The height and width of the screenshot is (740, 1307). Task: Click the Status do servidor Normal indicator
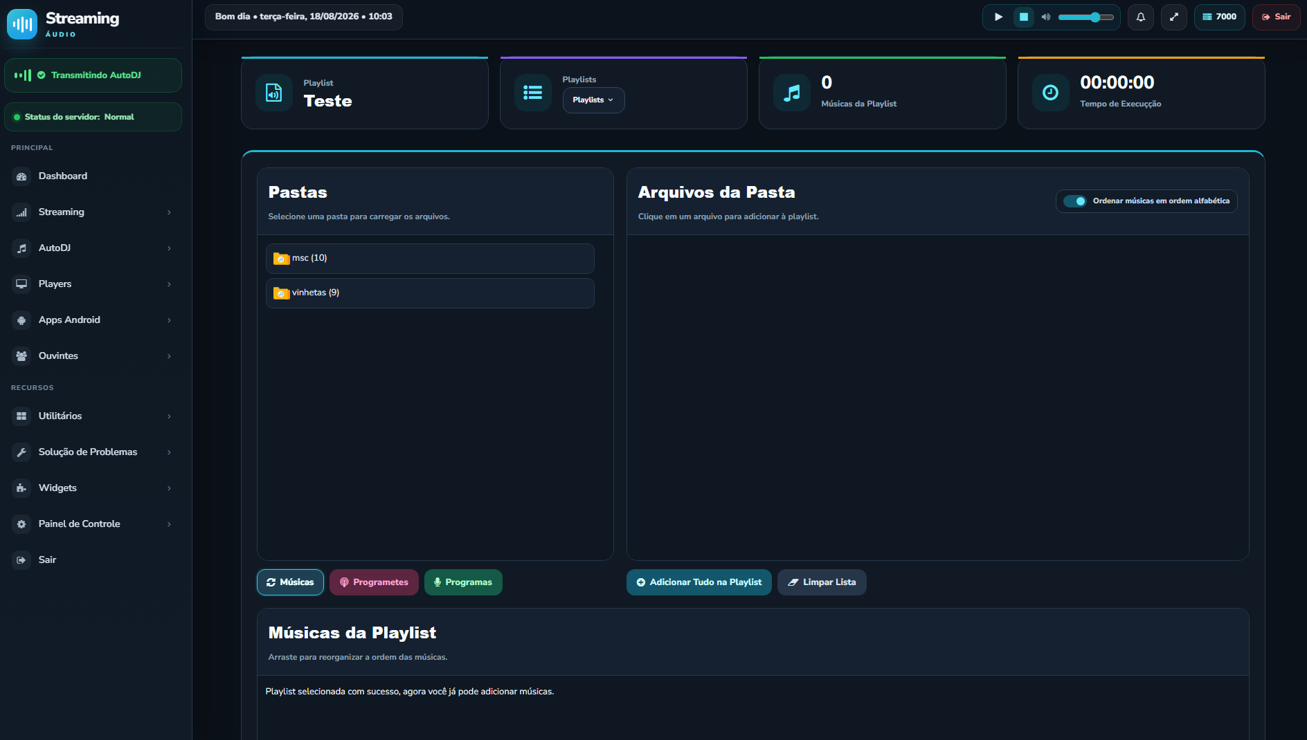93,117
